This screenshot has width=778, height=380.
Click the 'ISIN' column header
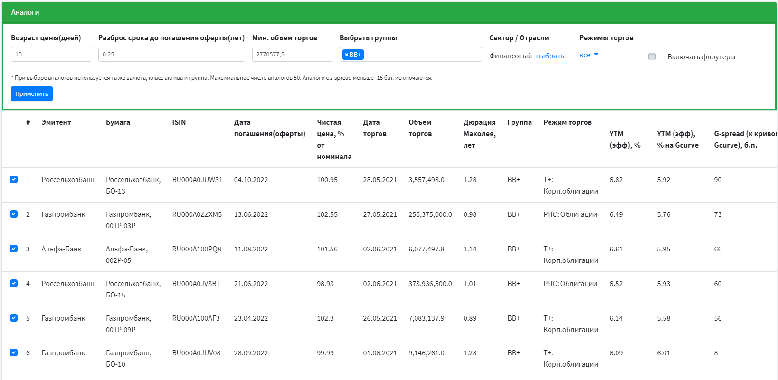179,122
